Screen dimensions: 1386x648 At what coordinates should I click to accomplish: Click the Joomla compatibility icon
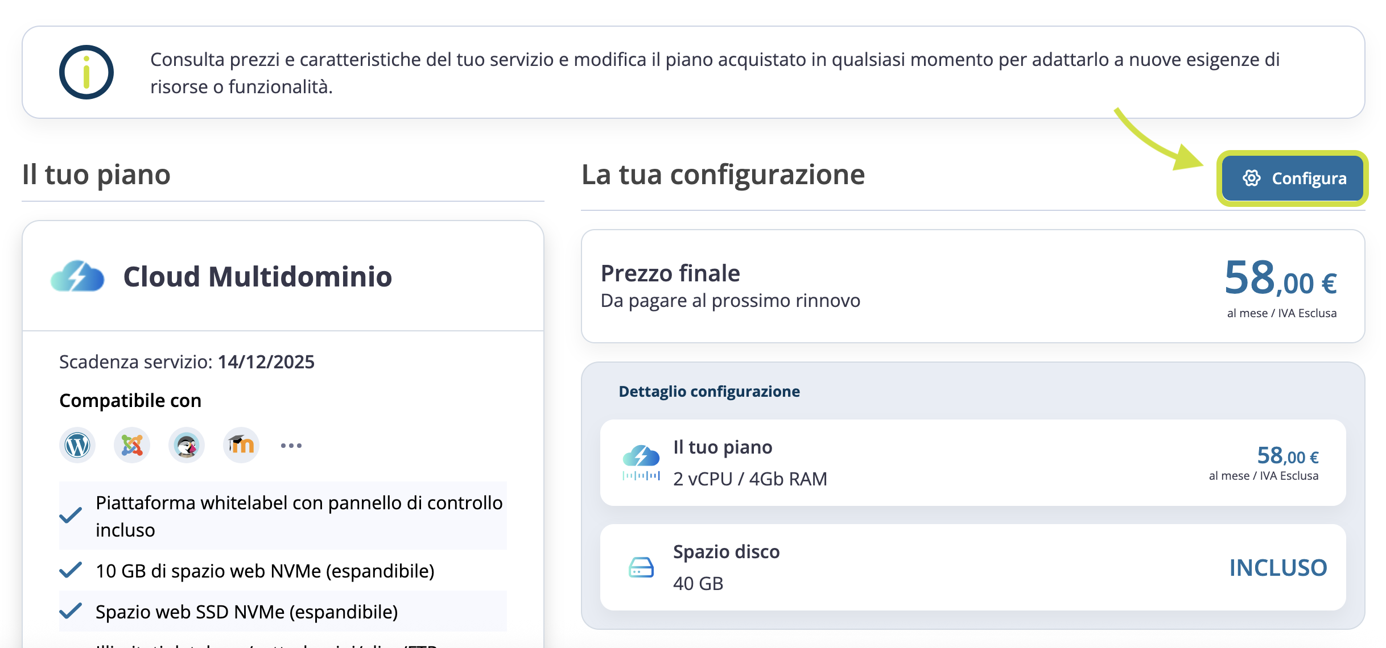click(x=132, y=445)
